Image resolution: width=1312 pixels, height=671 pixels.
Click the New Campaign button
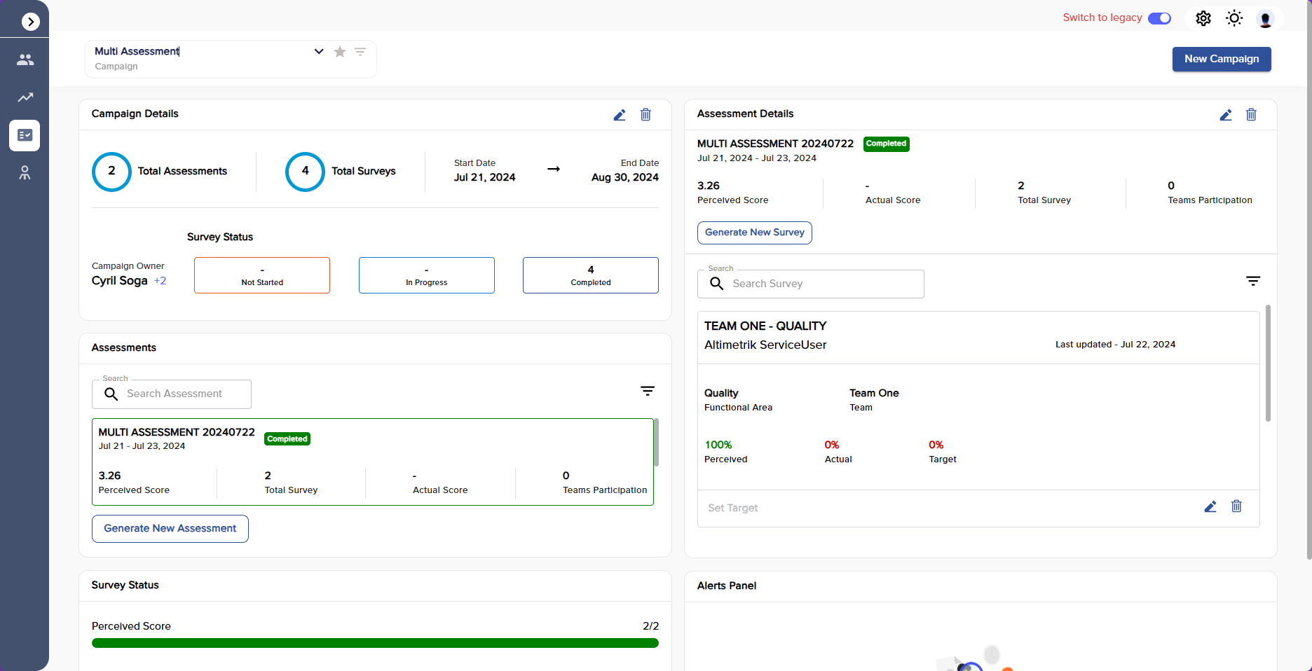tap(1222, 59)
